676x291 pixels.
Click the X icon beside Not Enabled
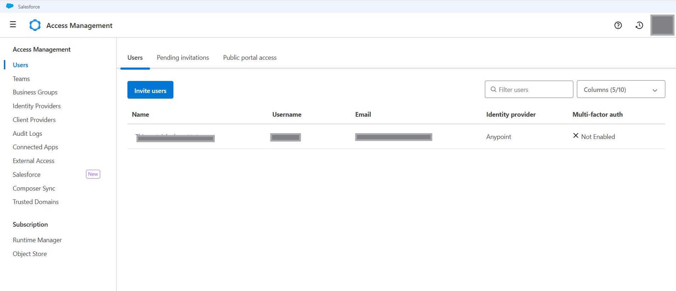pyautogui.click(x=576, y=136)
